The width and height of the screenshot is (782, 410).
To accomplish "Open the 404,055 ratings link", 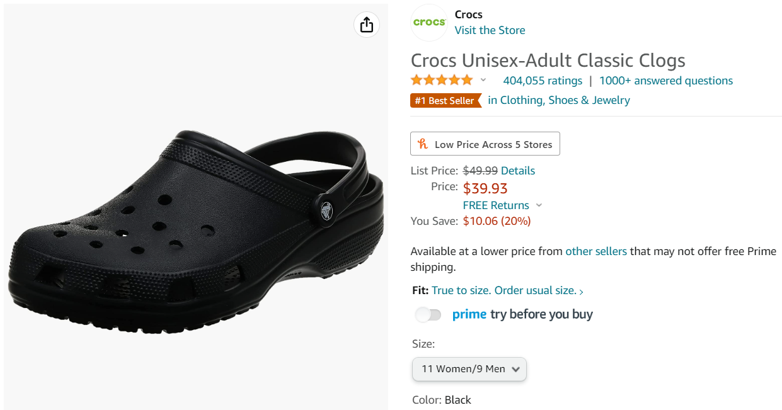I will coord(543,81).
